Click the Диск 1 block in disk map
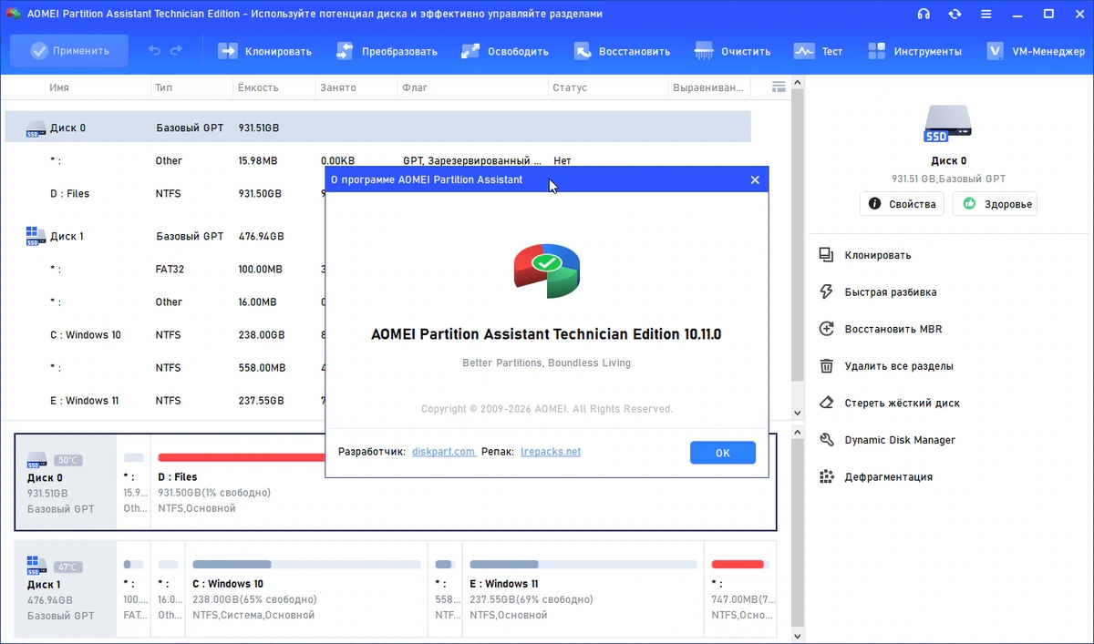The height and width of the screenshot is (644, 1094). coord(67,588)
